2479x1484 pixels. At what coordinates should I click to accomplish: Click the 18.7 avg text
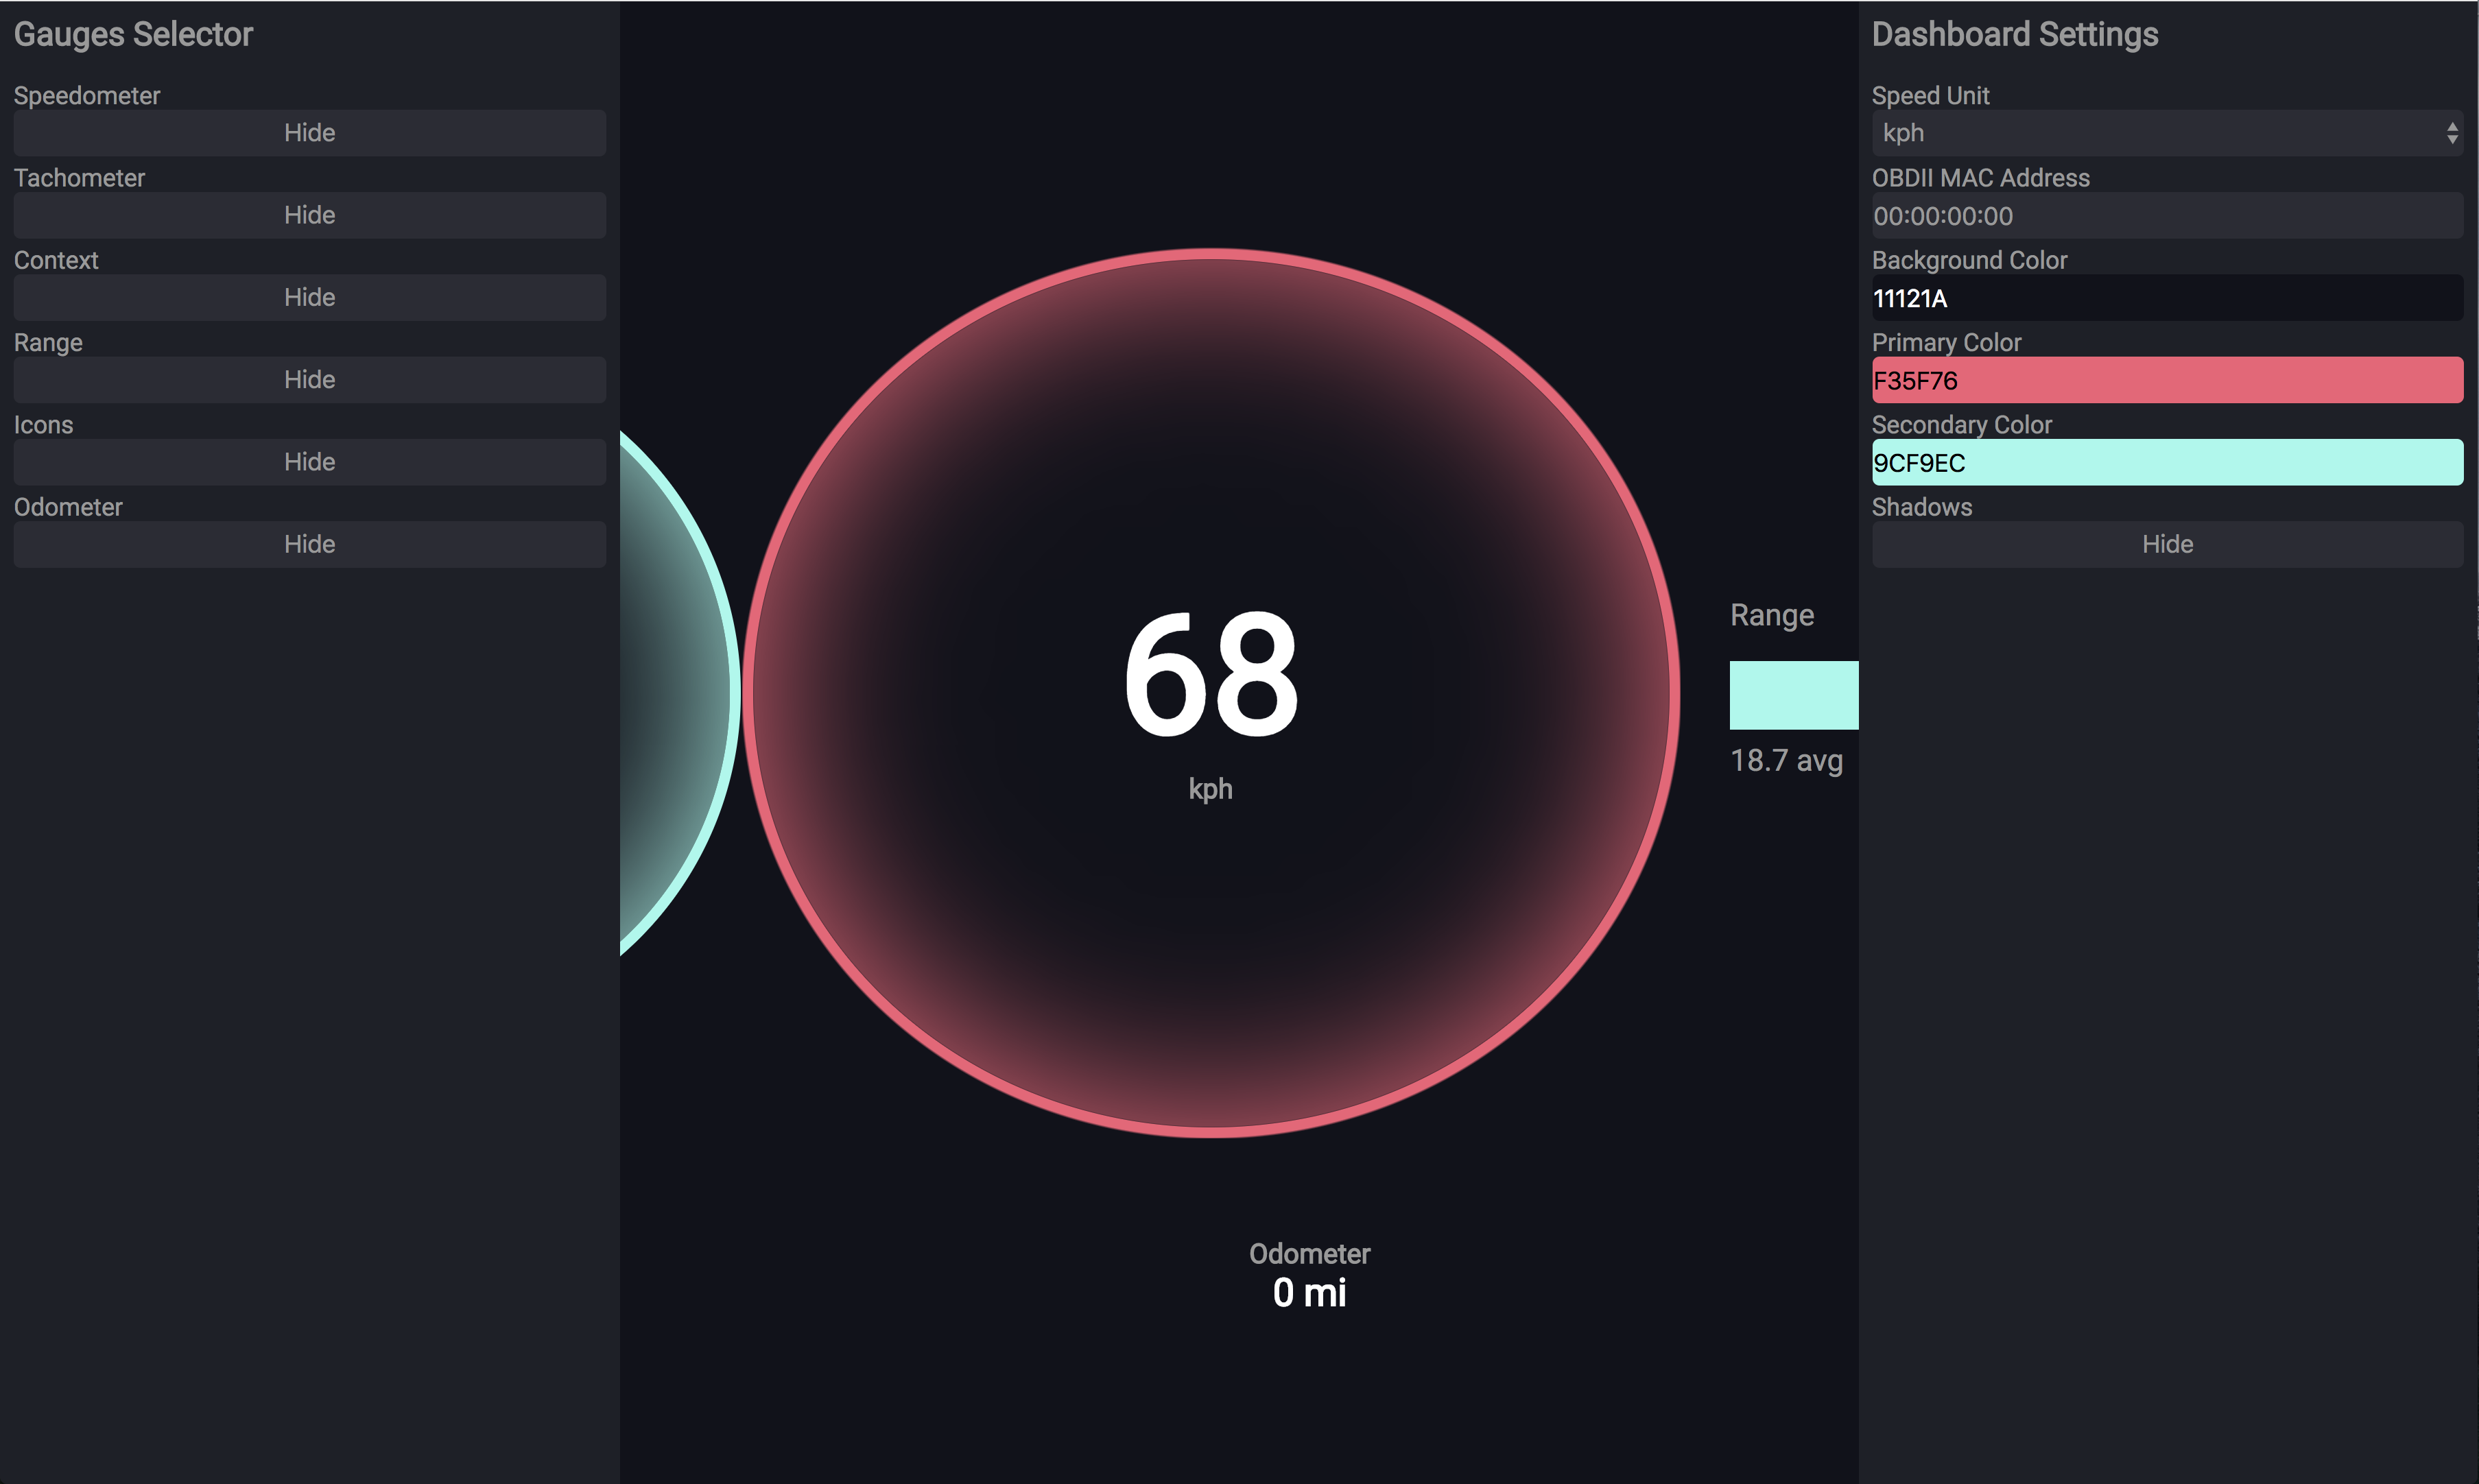1786,761
